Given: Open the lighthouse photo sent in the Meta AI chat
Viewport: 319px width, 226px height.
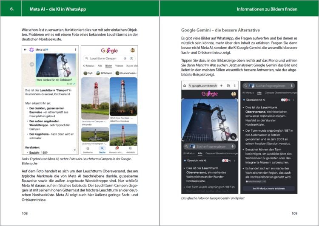Looking at the screenshot, I should [56, 65].
